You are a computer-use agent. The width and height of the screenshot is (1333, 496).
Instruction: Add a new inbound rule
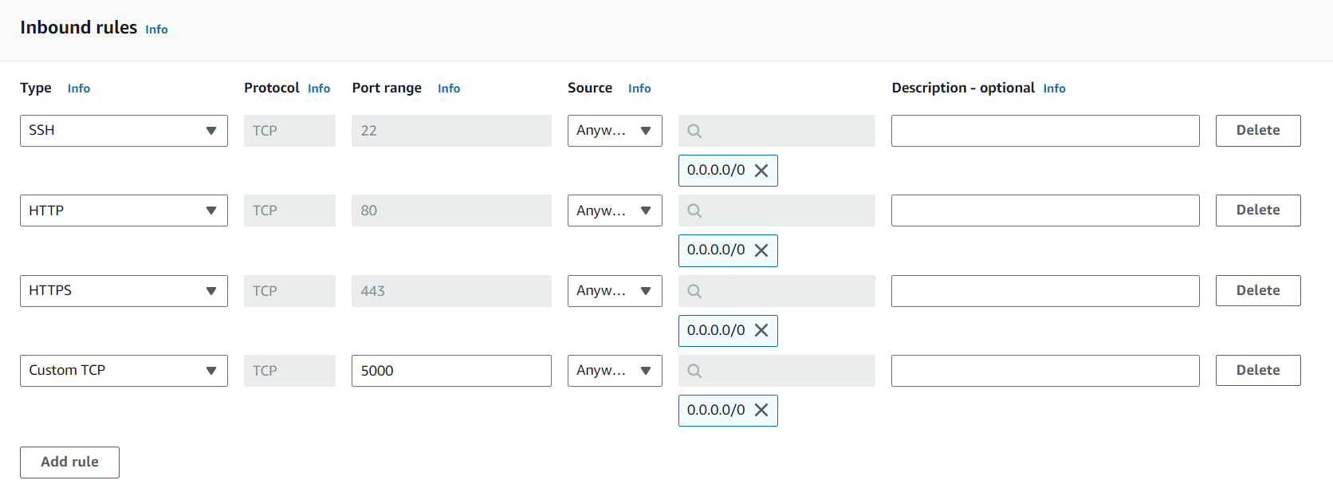(69, 463)
